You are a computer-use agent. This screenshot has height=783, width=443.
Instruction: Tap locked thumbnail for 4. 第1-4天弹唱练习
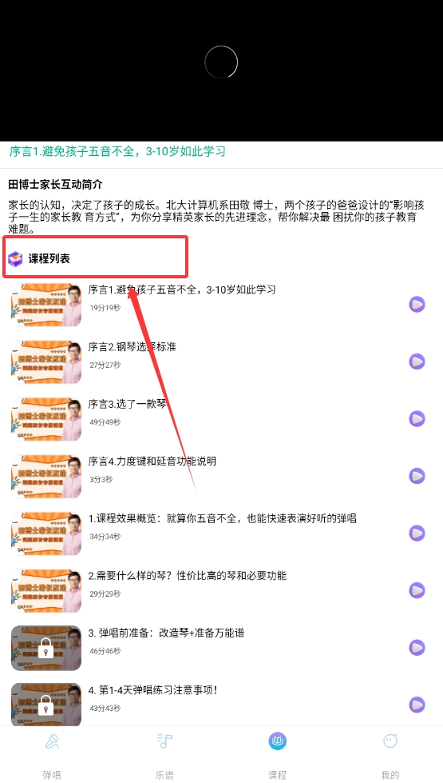click(x=45, y=705)
